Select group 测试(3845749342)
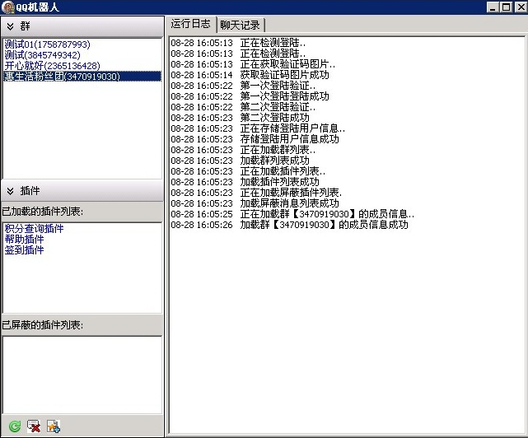The image size is (528, 438). tap(42, 55)
